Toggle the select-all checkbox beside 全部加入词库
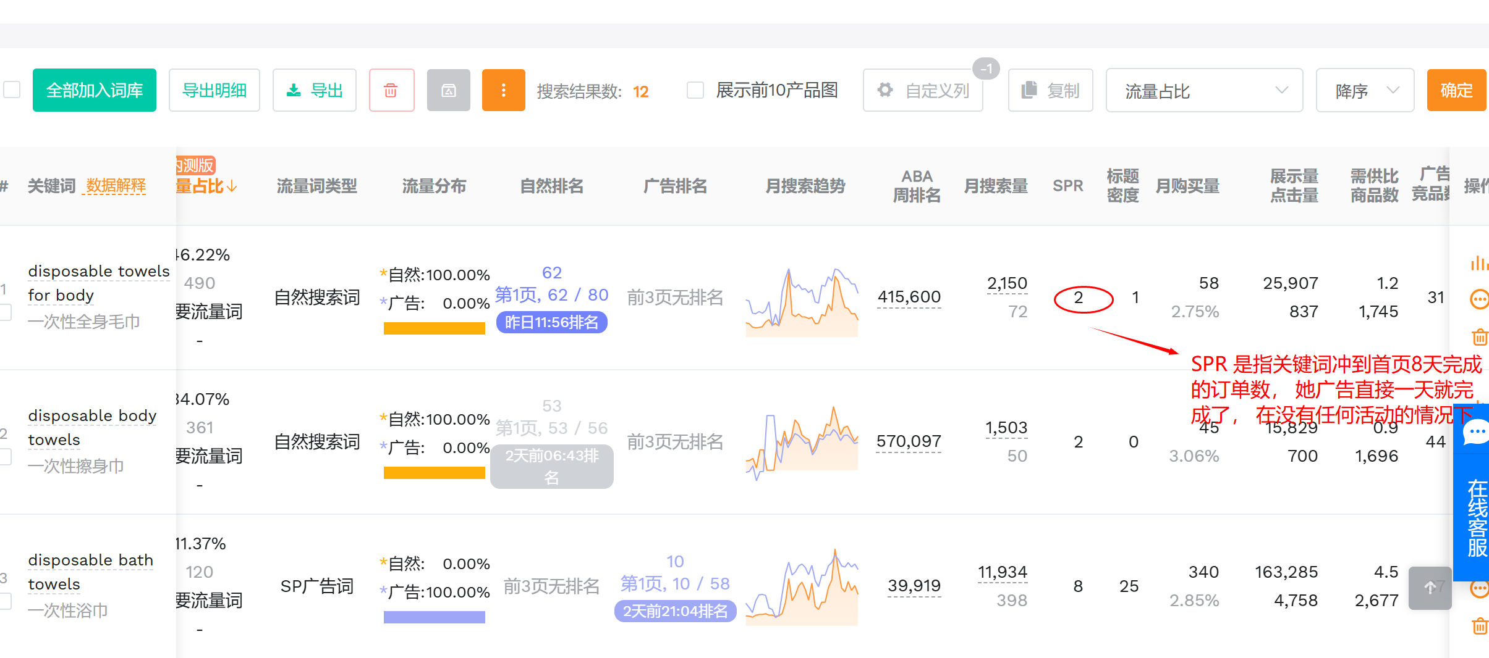Image resolution: width=1489 pixels, height=658 pixels. point(12,90)
